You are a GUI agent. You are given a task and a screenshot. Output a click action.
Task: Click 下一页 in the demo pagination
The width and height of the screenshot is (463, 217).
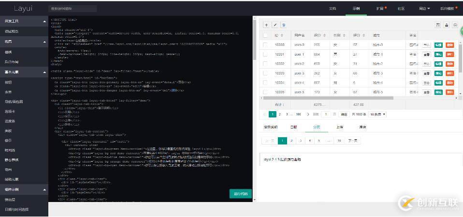pyautogui.click(x=352, y=141)
